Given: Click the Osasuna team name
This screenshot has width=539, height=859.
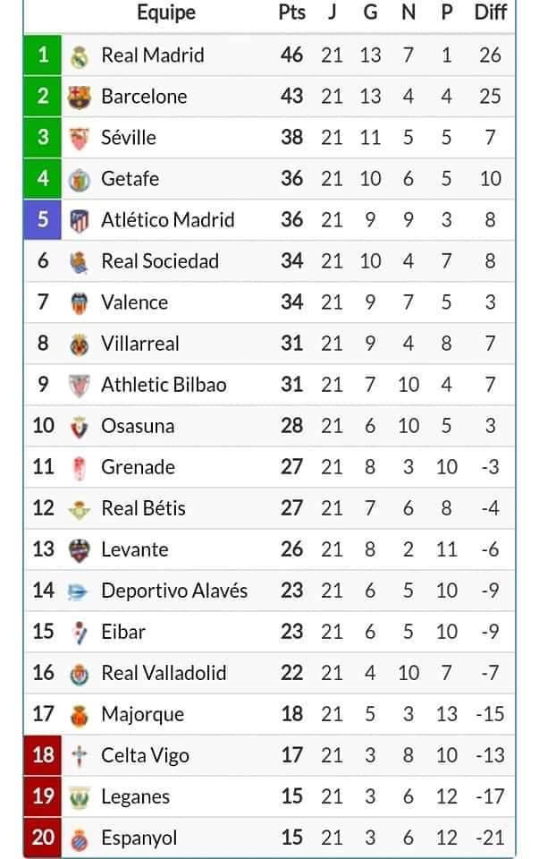Looking at the screenshot, I should [x=138, y=426].
